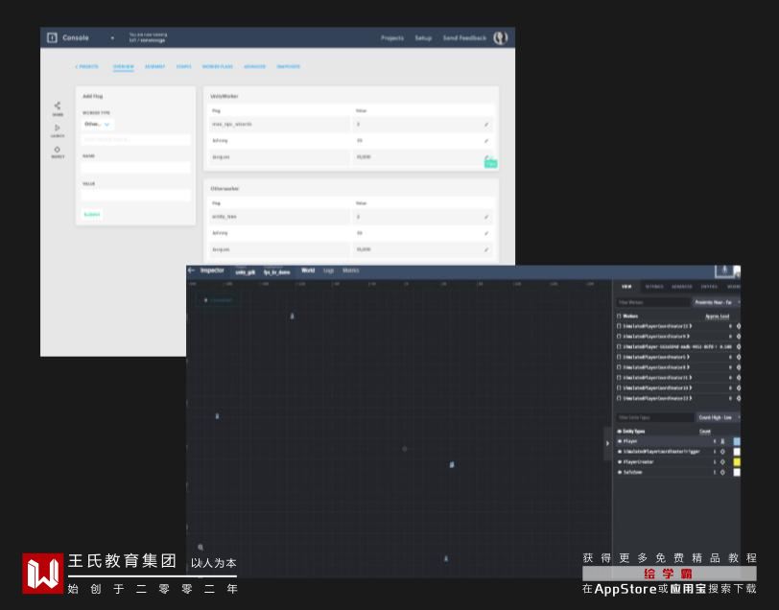Click the Submit button in Add Flag
The height and width of the screenshot is (610, 779).
(x=92, y=215)
